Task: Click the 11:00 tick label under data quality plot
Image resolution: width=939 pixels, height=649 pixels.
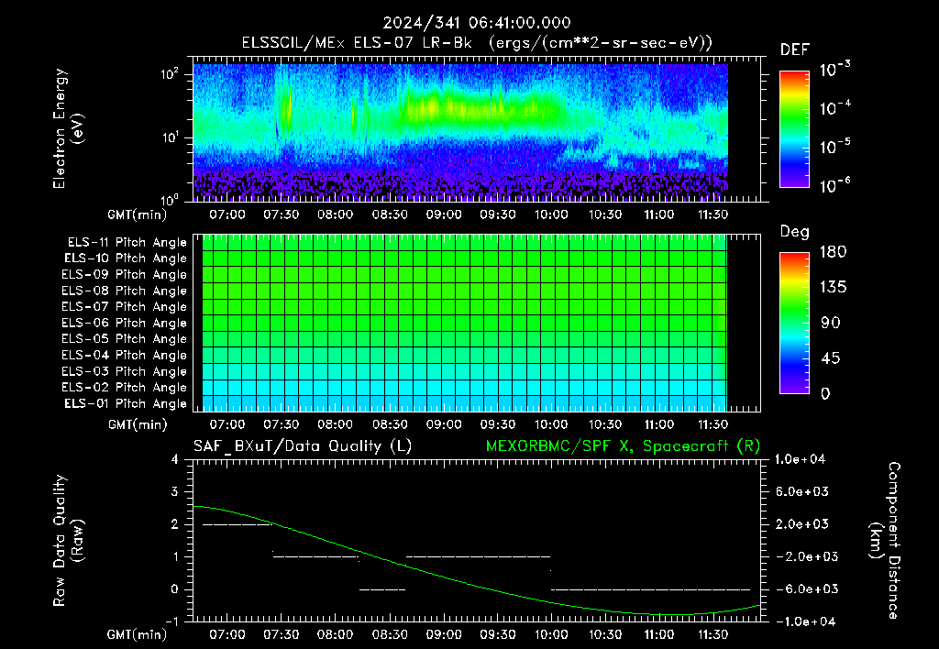Action: click(658, 634)
